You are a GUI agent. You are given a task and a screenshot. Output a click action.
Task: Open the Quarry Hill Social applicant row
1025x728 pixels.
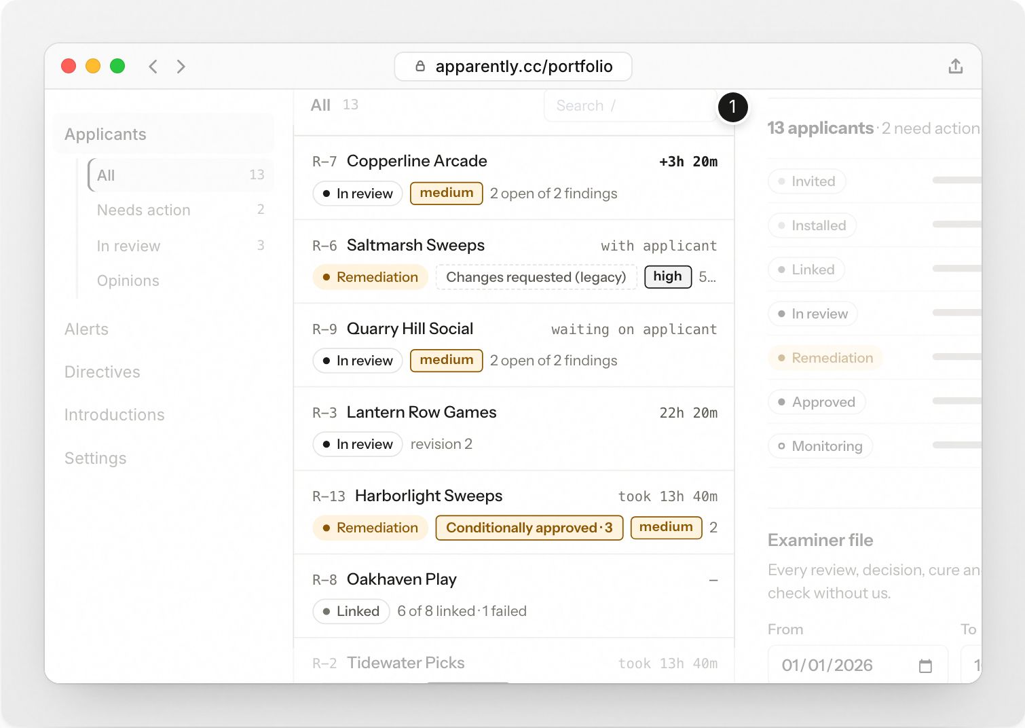pyautogui.click(x=514, y=345)
